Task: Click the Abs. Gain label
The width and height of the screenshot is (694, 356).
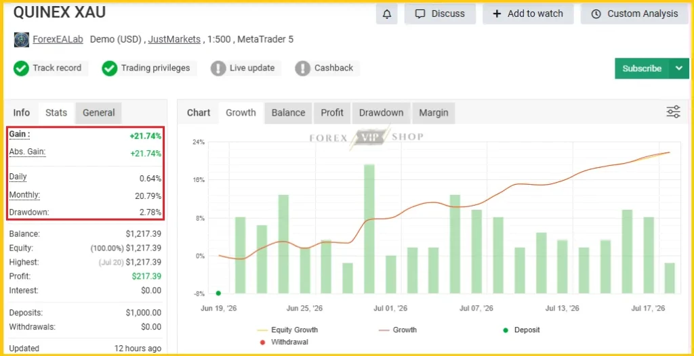Action: coord(27,152)
